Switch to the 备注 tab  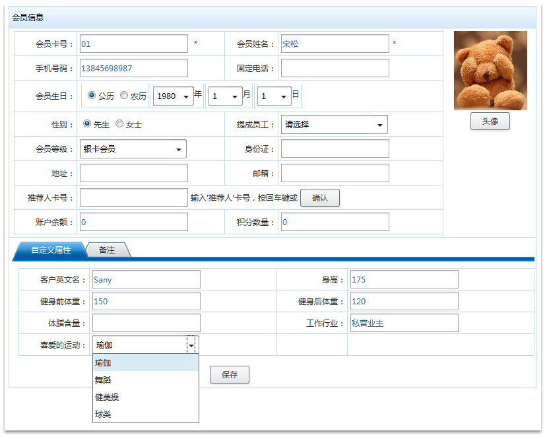pyautogui.click(x=107, y=250)
